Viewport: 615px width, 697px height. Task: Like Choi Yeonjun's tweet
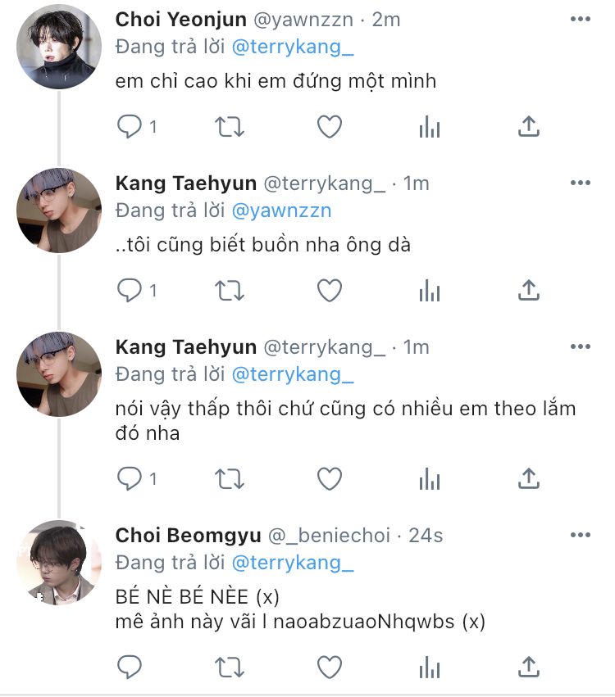(x=330, y=127)
